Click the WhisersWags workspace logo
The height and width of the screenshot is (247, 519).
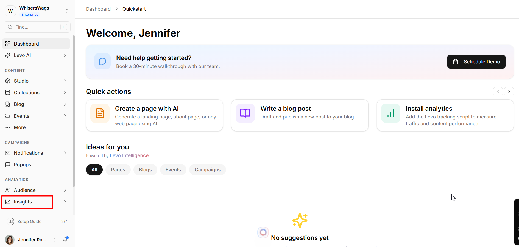tap(10, 11)
